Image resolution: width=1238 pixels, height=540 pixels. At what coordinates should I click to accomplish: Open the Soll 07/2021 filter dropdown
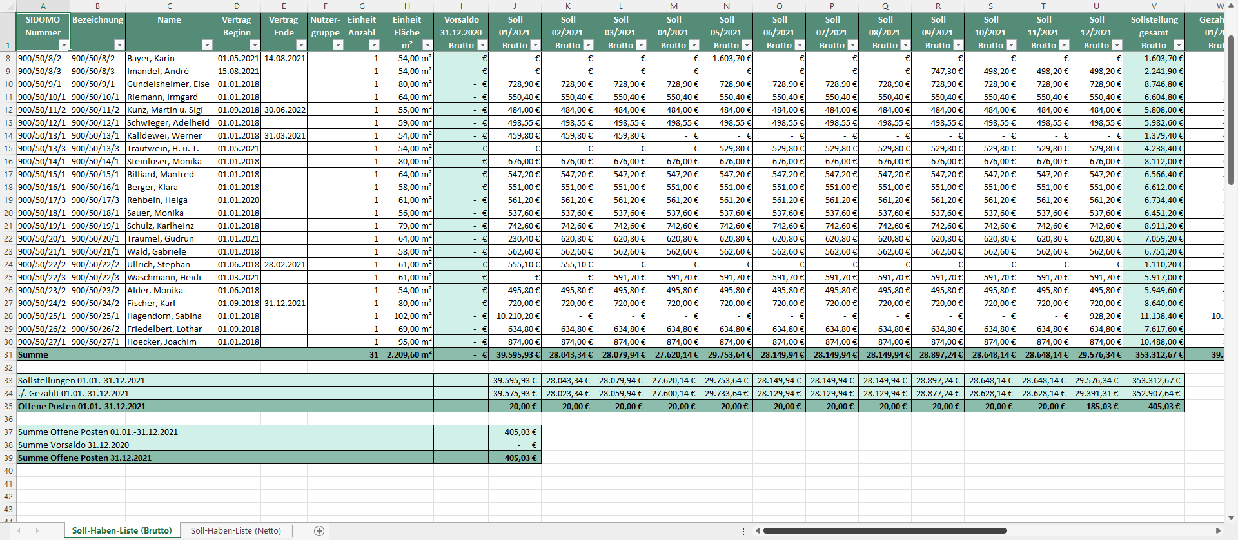coord(852,45)
